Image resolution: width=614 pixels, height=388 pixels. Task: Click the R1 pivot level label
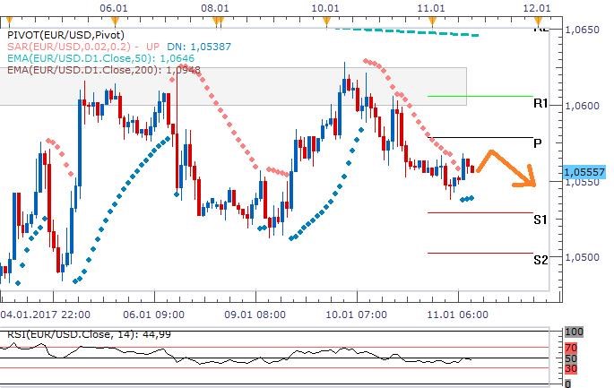540,105
